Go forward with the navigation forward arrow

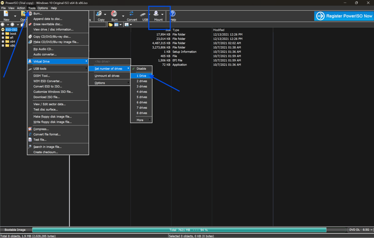pos(12,25)
